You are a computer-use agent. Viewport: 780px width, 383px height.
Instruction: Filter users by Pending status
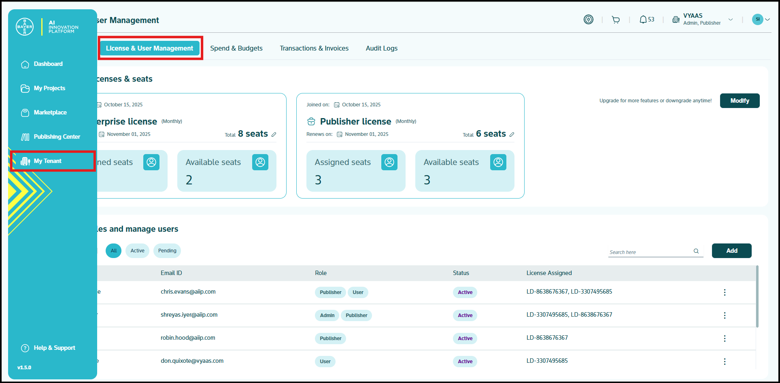tap(167, 251)
